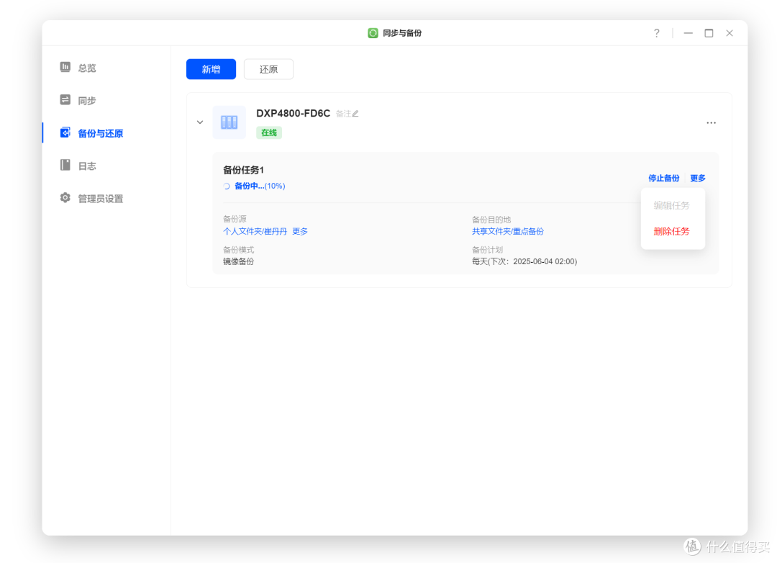Click the 备份与还原 sidebar icon

(x=65, y=132)
